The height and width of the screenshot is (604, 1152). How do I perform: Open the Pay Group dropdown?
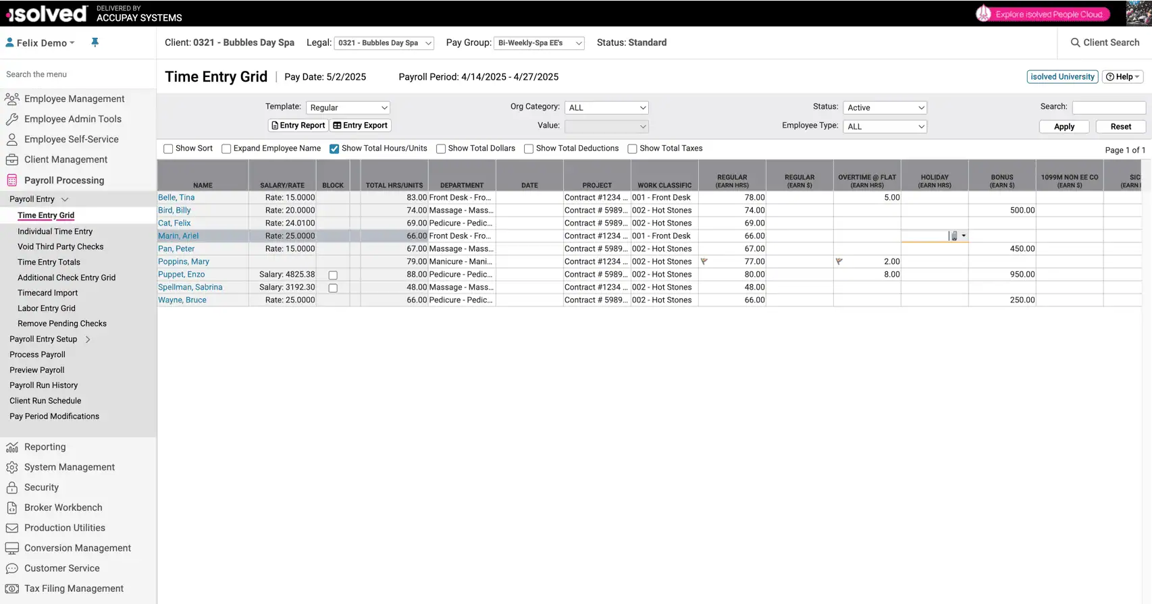click(x=539, y=43)
